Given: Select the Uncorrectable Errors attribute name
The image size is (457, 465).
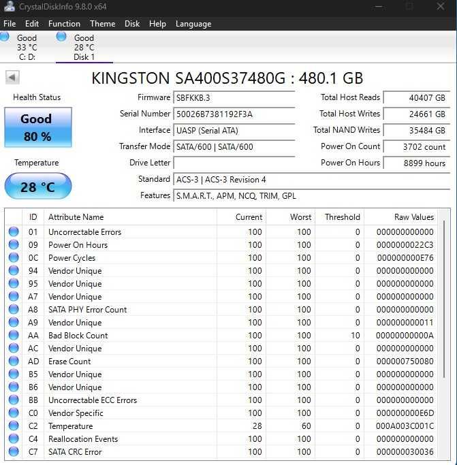Looking at the screenshot, I should 85,232.
